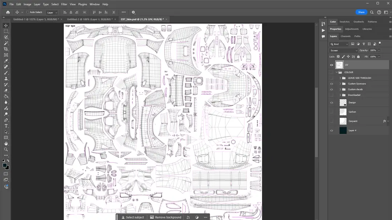Click the Select subject button
392x220 pixels.
132,217
